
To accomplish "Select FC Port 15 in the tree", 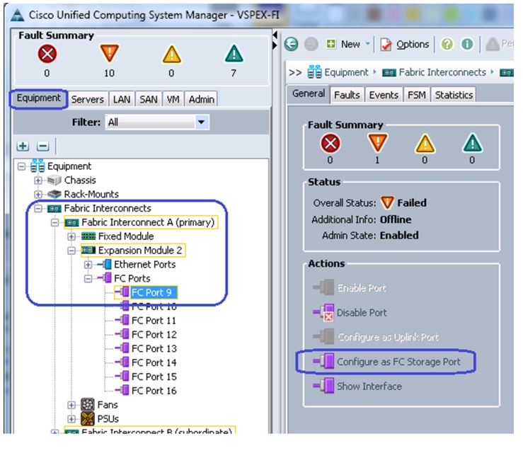I will point(154,377).
